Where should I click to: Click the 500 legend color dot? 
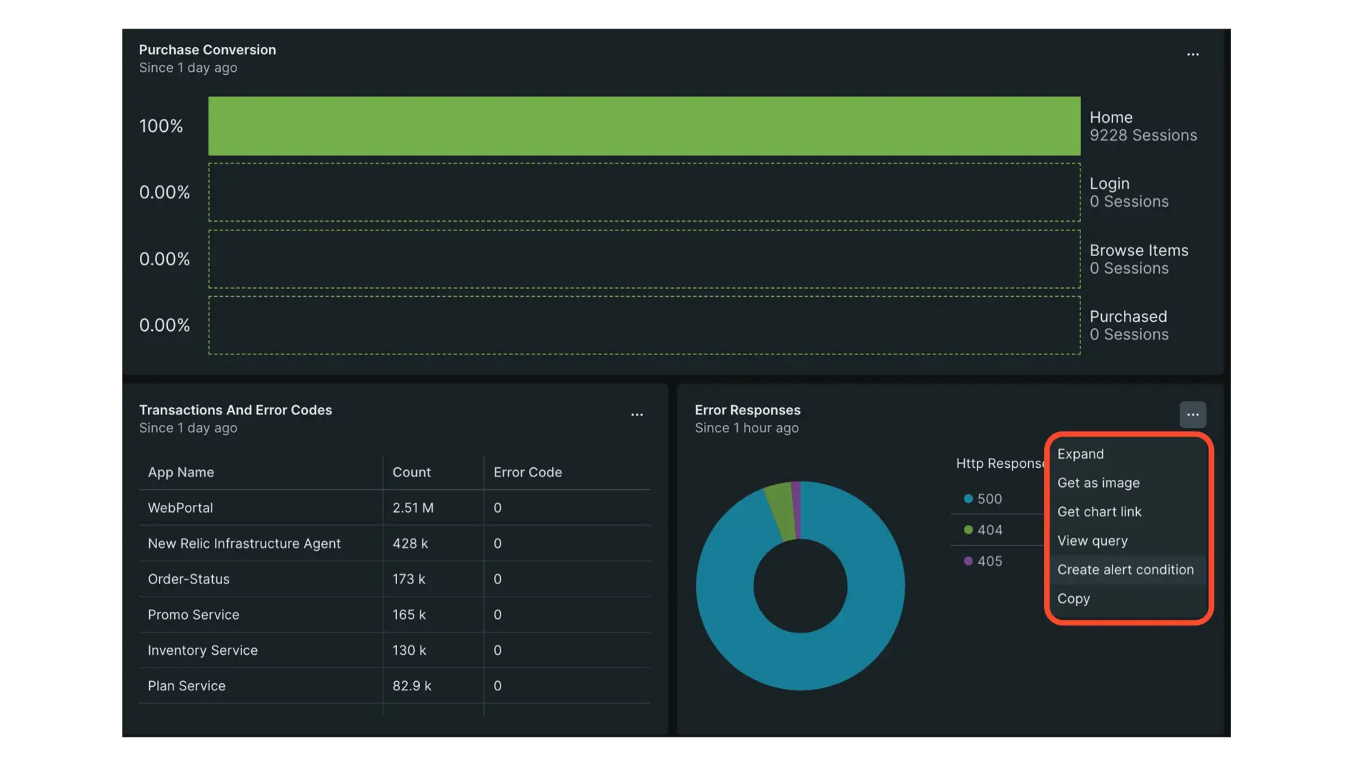[x=968, y=499]
